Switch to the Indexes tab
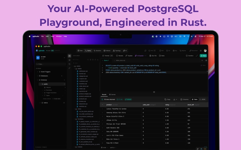The image size is (241, 150). (107, 51)
